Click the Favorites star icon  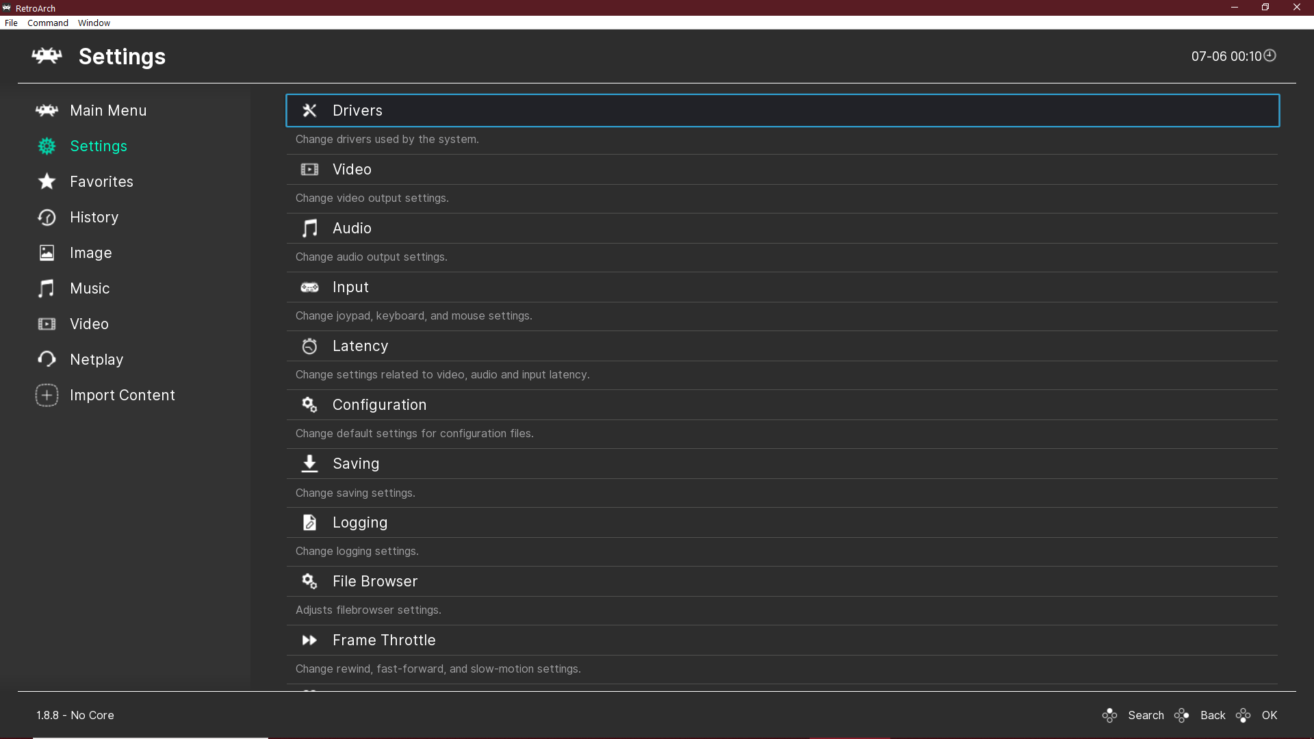coord(47,181)
